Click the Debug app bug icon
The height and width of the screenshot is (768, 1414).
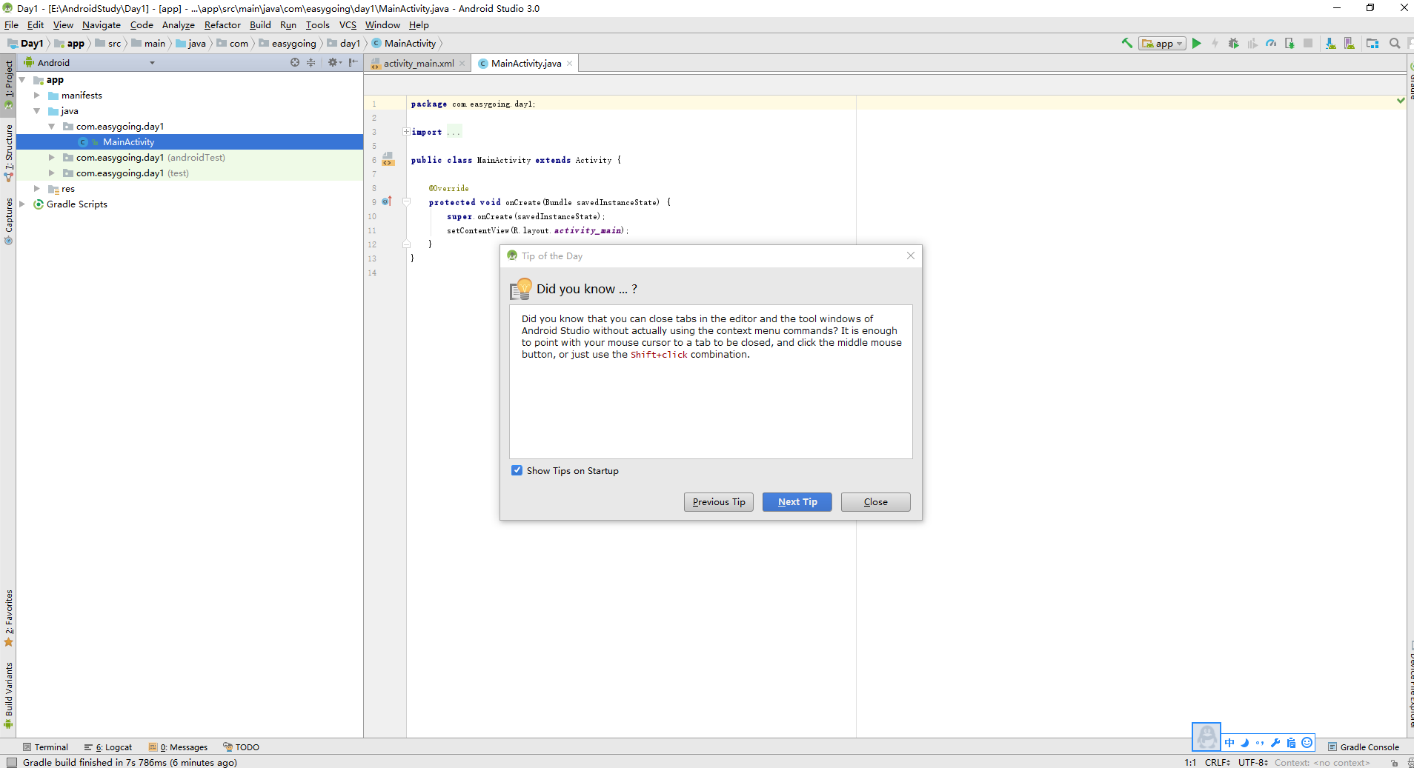coord(1233,43)
